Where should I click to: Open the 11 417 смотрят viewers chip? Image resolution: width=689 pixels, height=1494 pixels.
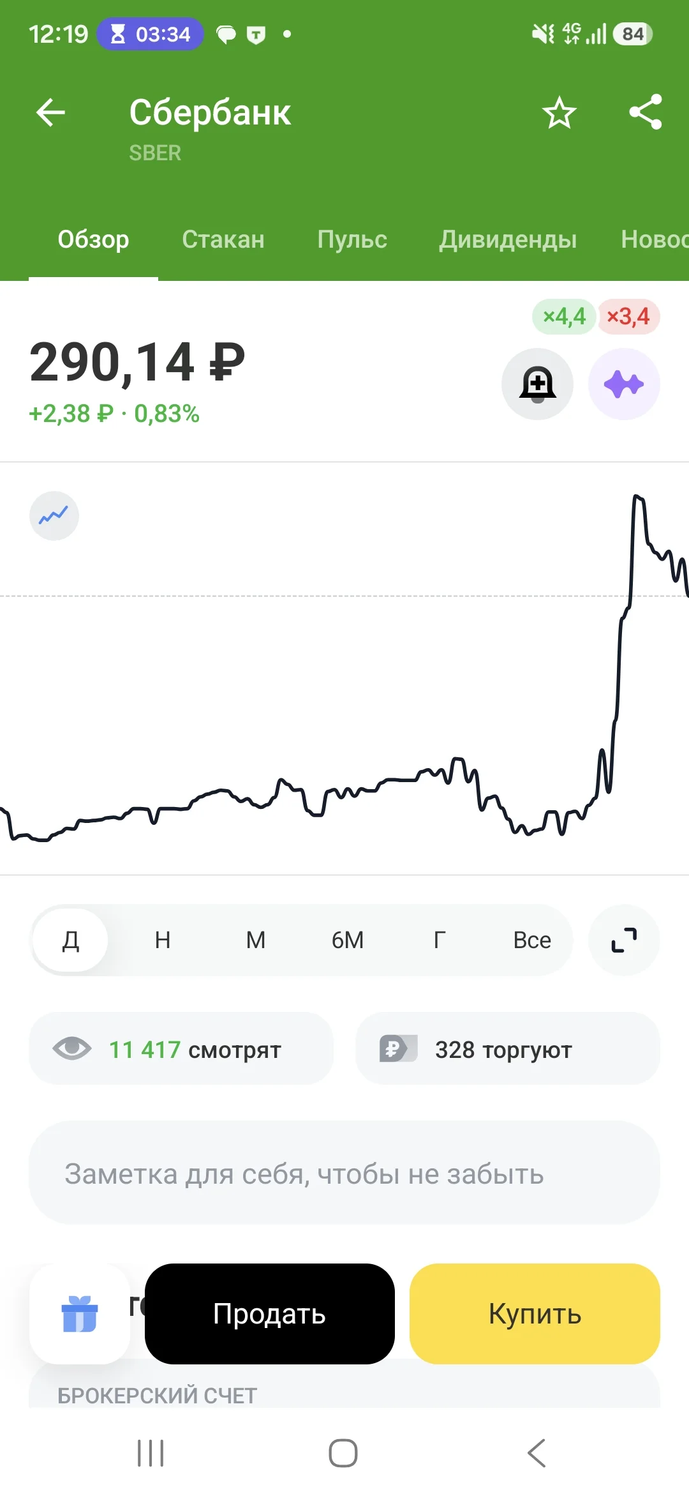pyautogui.click(x=181, y=1048)
